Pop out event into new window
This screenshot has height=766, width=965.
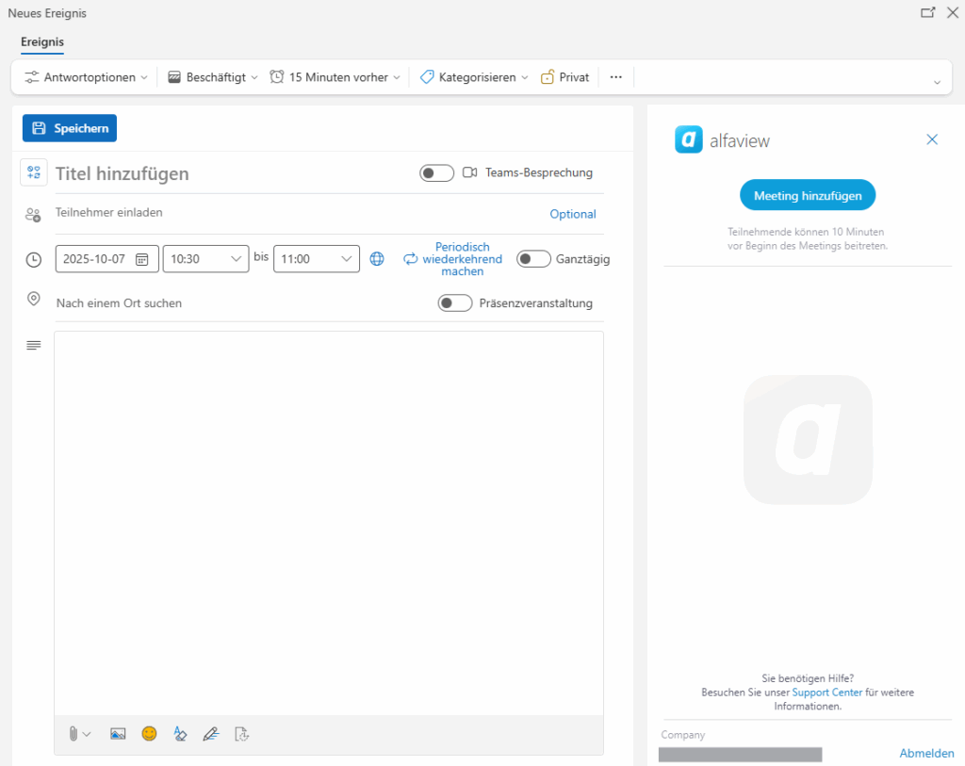coord(927,13)
